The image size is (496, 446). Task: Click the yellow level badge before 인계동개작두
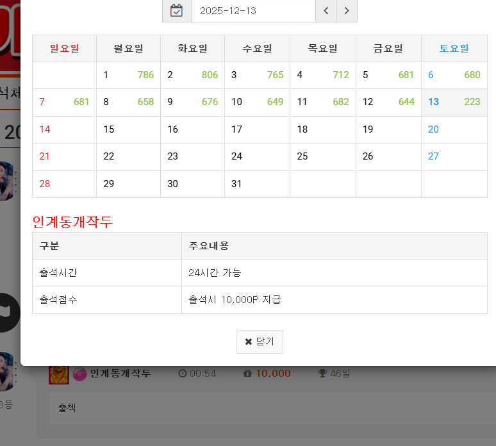click(x=59, y=374)
